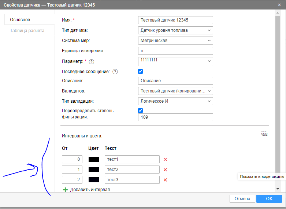286x209 pixels.
Task: Expand the Система мер dropdown
Action: [176, 41]
